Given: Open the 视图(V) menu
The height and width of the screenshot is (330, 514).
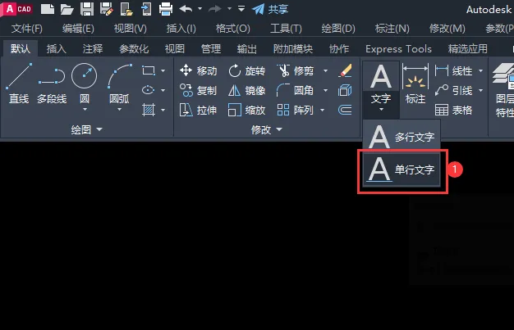Looking at the screenshot, I should (x=130, y=29).
